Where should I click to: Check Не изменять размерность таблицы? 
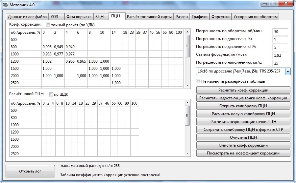pos(198,81)
